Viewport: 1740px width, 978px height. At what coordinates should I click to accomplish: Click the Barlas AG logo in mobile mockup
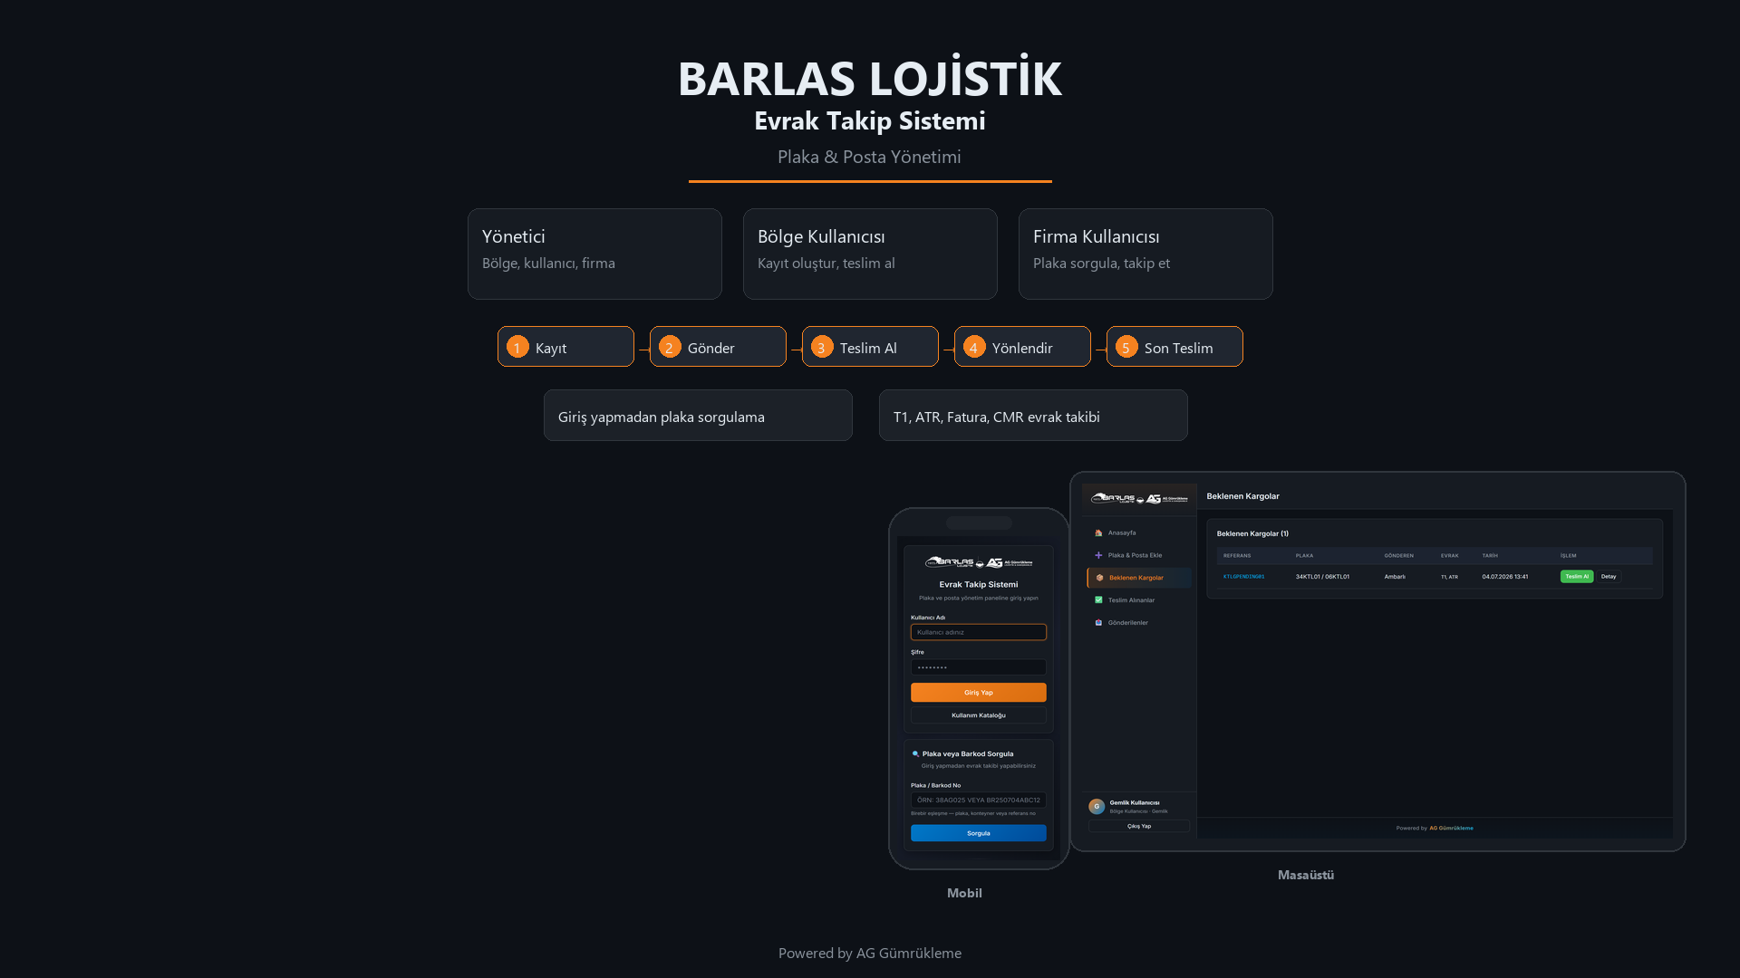979,562
